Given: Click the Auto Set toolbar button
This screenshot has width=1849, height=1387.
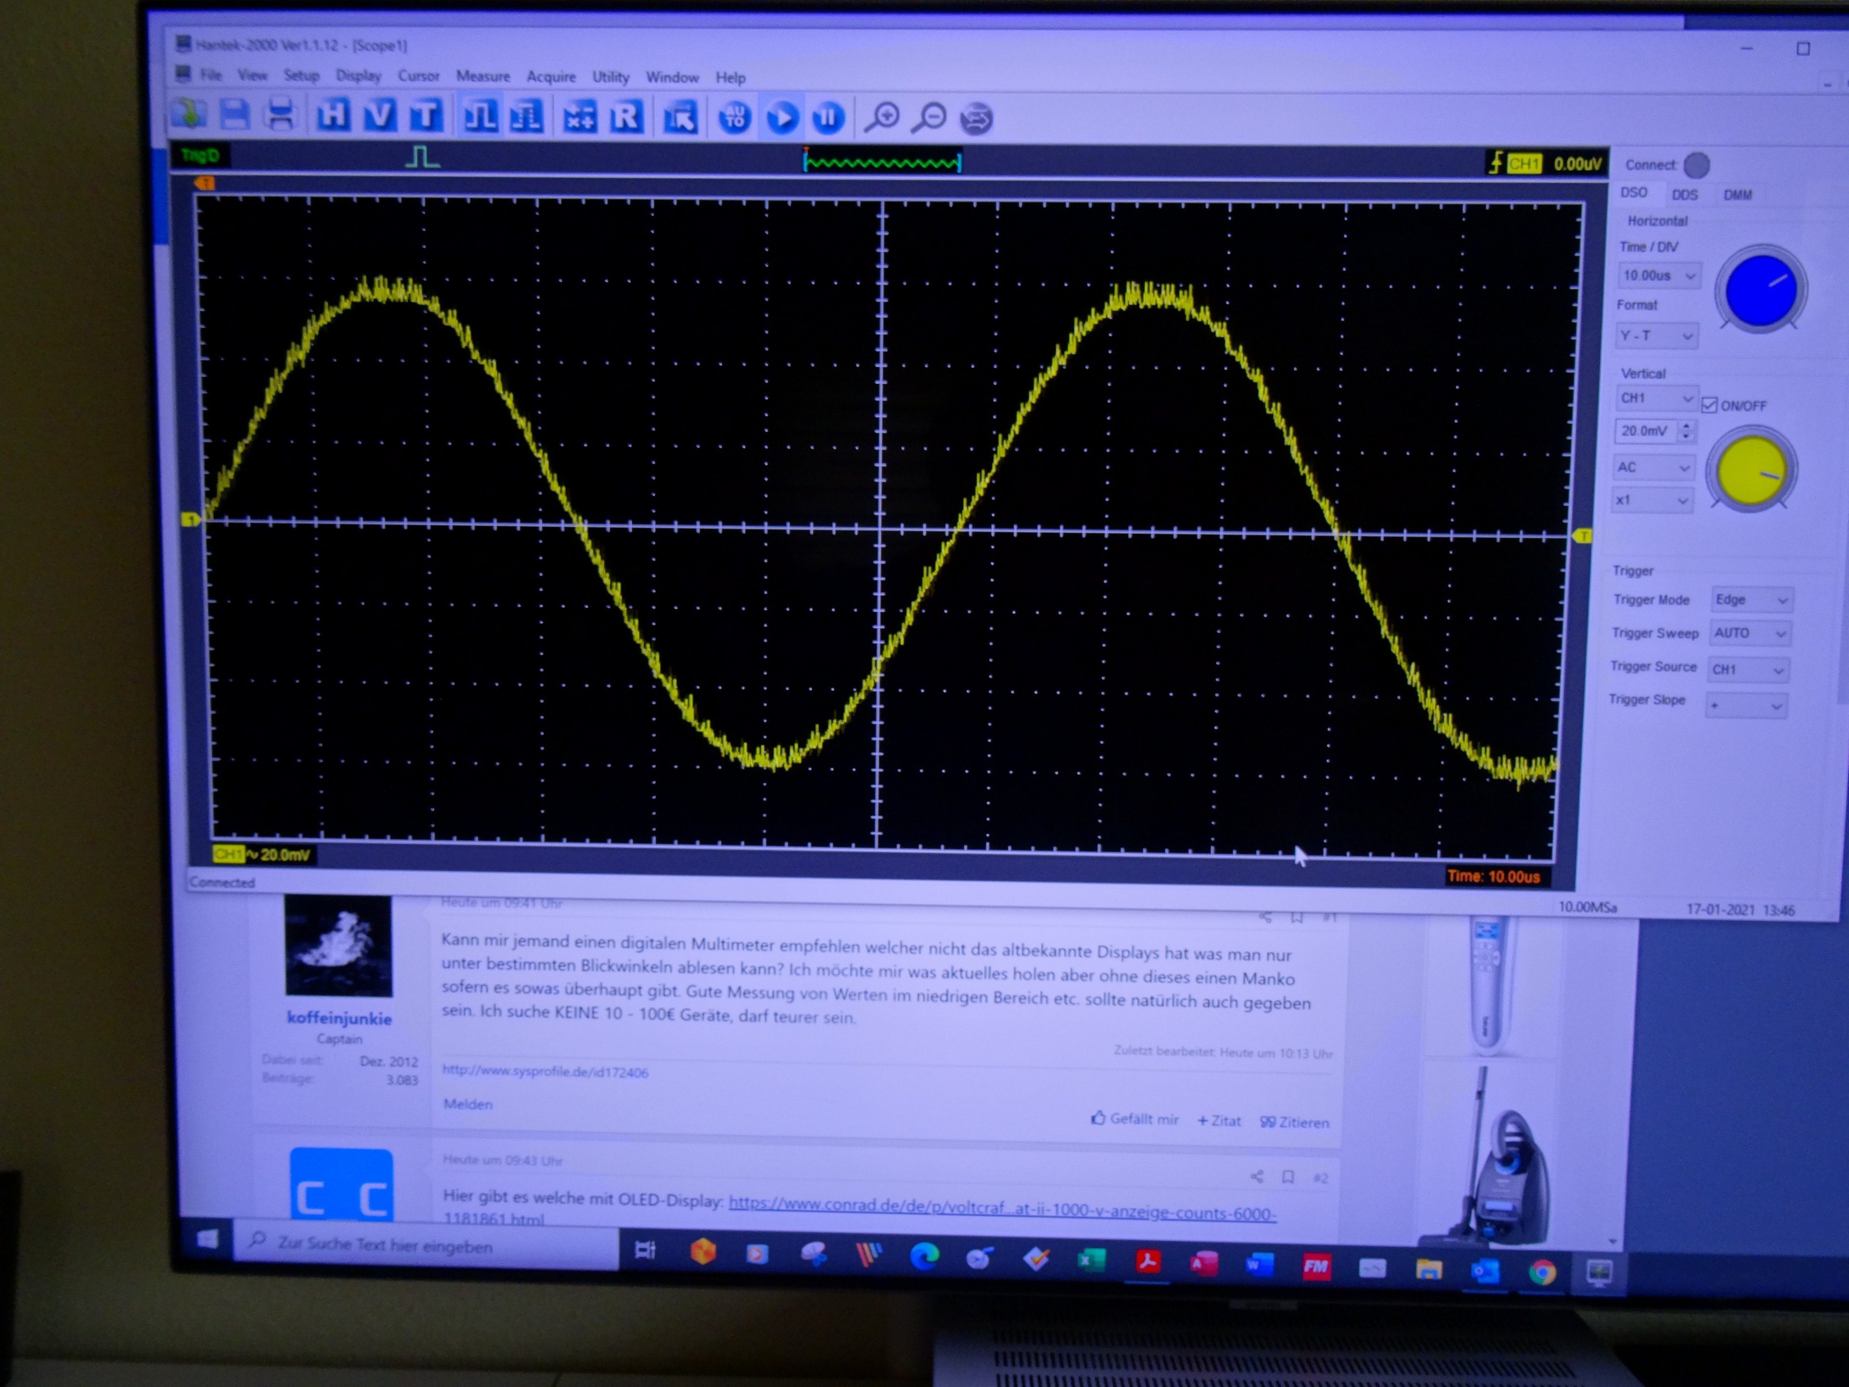Looking at the screenshot, I should coord(735,118).
